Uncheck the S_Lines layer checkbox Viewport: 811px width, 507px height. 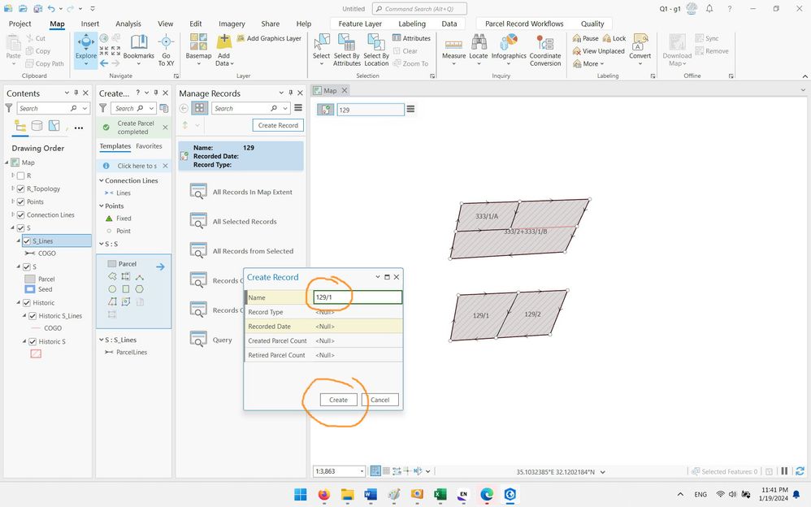pos(26,241)
